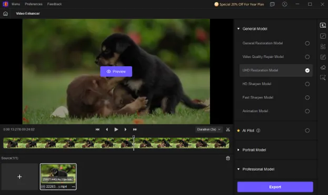Play the video
This screenshot has width=328, height=195.
(116, 129)
